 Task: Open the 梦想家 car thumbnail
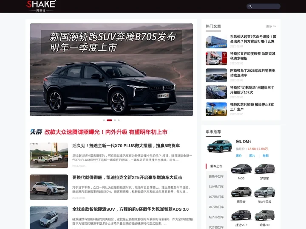[265, 169]
